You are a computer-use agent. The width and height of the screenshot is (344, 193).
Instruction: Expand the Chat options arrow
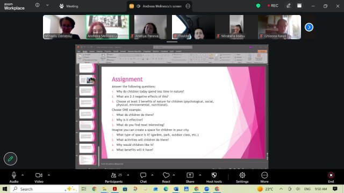(152, 175)
